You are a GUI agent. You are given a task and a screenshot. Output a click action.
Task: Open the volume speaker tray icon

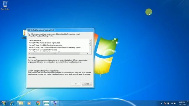(x=175, y=103)
